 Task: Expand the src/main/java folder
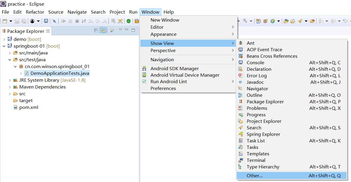coord(9,53)
